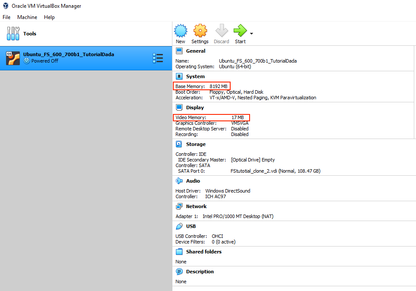
Task: Open the Audio section header
Action: click(193, 181)
